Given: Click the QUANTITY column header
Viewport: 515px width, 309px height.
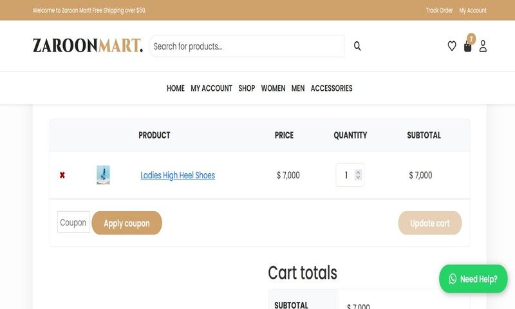Looking at the screenshot, I should [350, 135].
